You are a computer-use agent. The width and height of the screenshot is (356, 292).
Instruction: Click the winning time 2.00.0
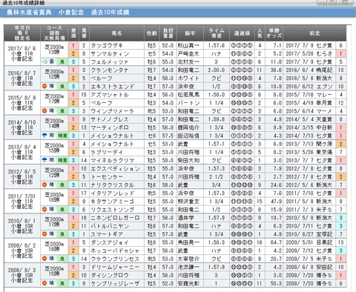[217, 70]
